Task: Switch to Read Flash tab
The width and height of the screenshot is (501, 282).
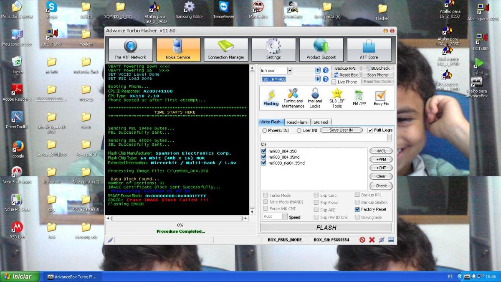Action: [x=297, y=122]
